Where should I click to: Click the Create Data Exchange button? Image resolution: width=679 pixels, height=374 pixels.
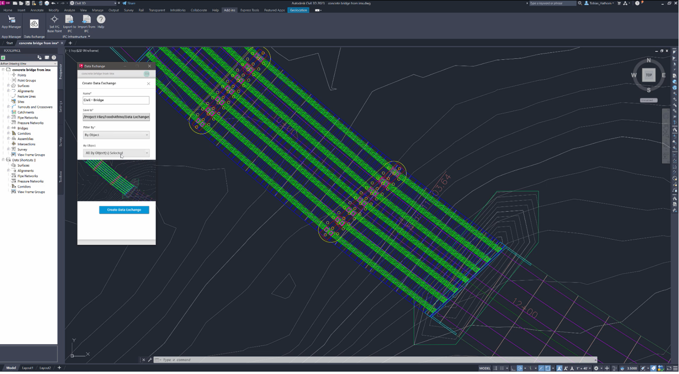pyautogui.click(x=124, y=210)
